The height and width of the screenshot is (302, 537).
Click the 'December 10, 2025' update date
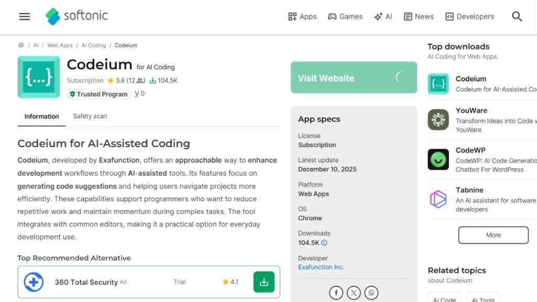click(x=327, y=169)
